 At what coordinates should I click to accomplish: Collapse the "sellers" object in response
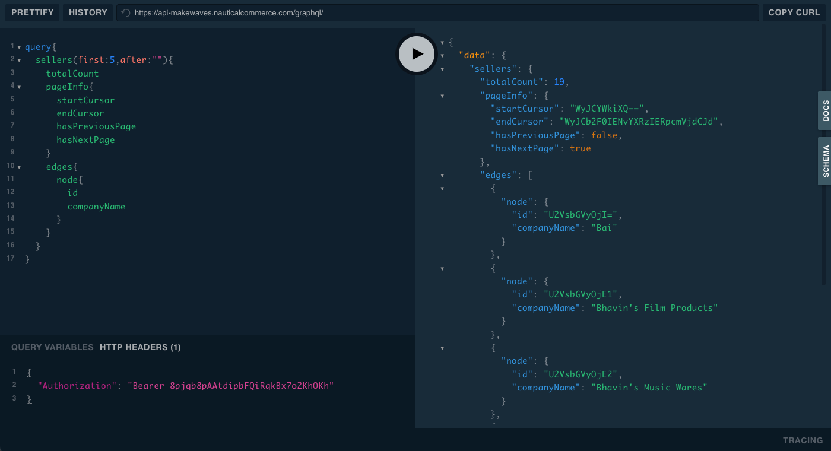442,69
